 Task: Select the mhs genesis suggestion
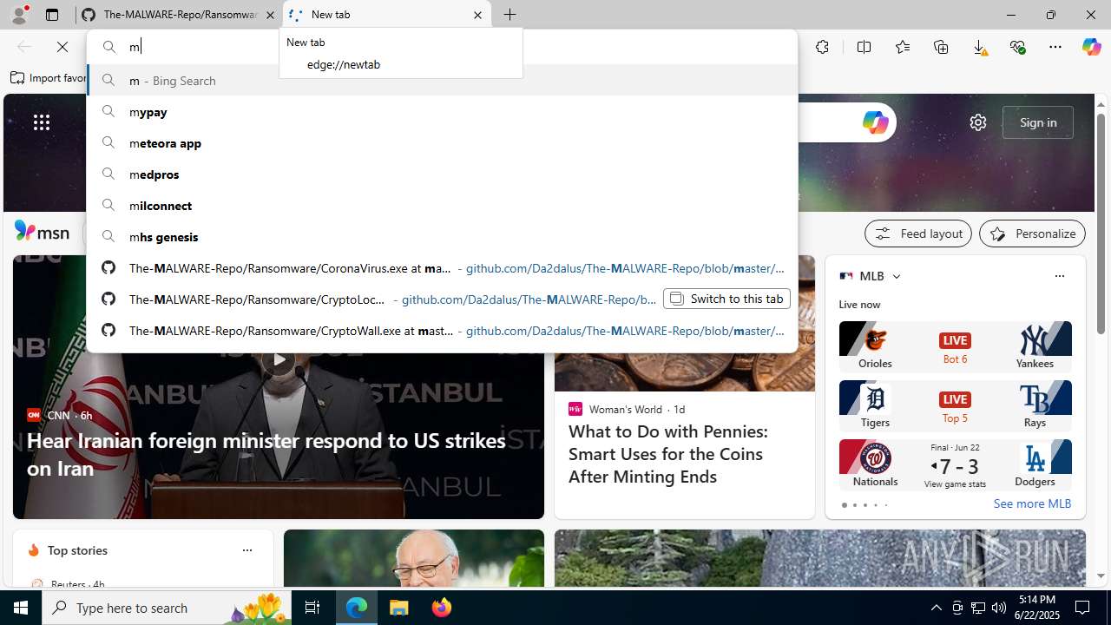(x=442, y=236)
